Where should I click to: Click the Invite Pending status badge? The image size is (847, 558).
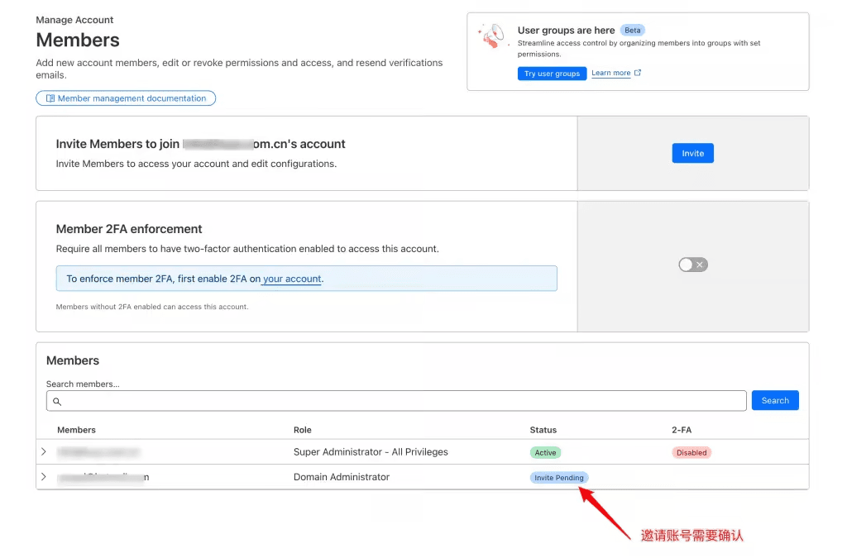(x=558, y=477)
